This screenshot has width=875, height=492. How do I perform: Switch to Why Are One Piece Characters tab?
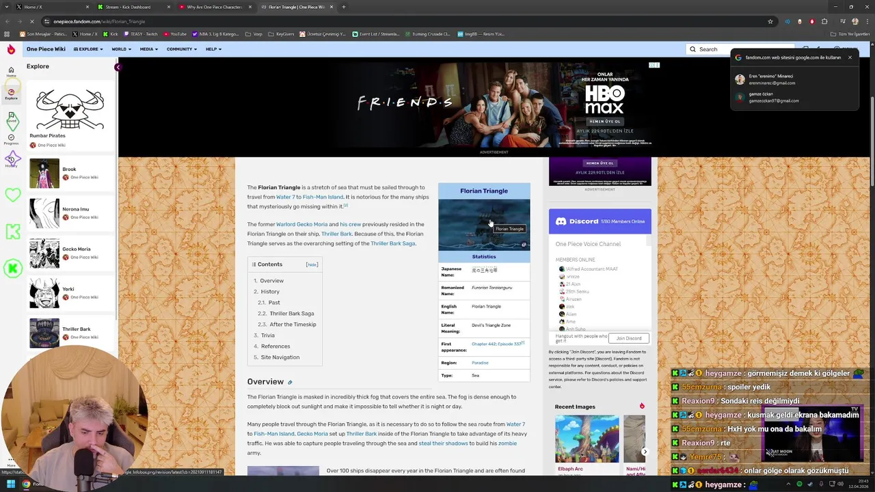214,7
